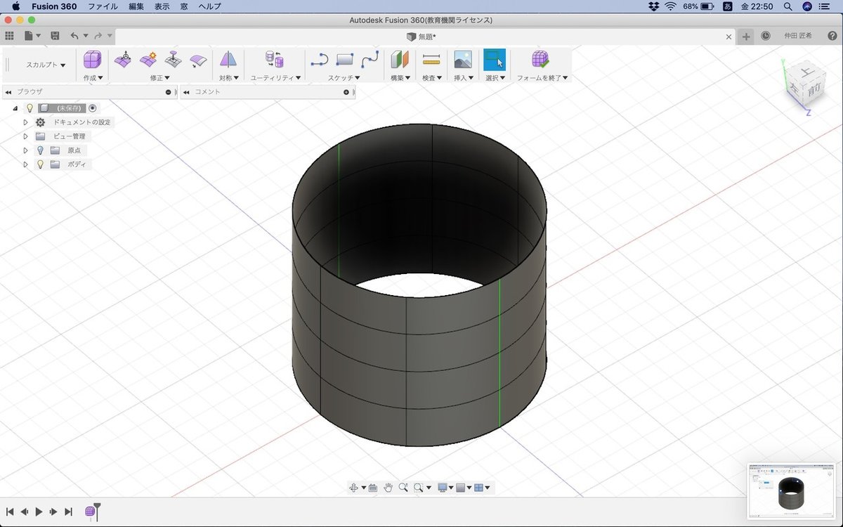Click the Symmetry mirror icon
Viewport: 843px width, 527px height.
pyautogui.click(x=228, y=60)
